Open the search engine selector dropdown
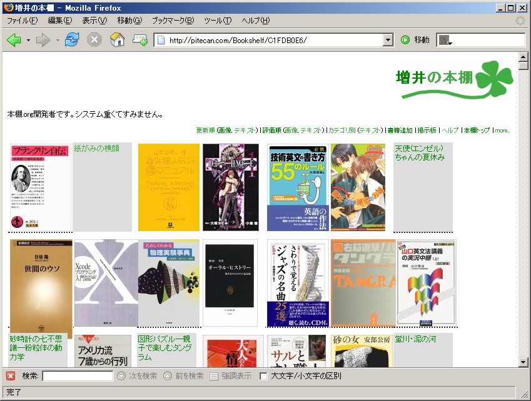 click(445, 41)
